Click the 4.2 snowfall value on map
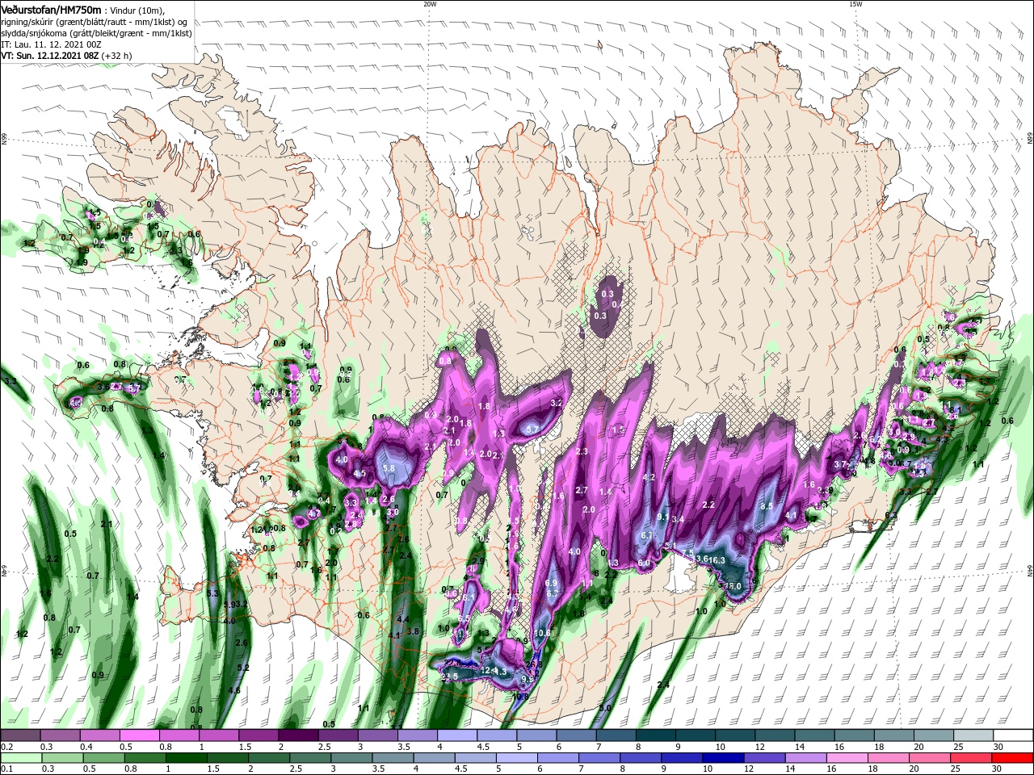 point(649,477)
